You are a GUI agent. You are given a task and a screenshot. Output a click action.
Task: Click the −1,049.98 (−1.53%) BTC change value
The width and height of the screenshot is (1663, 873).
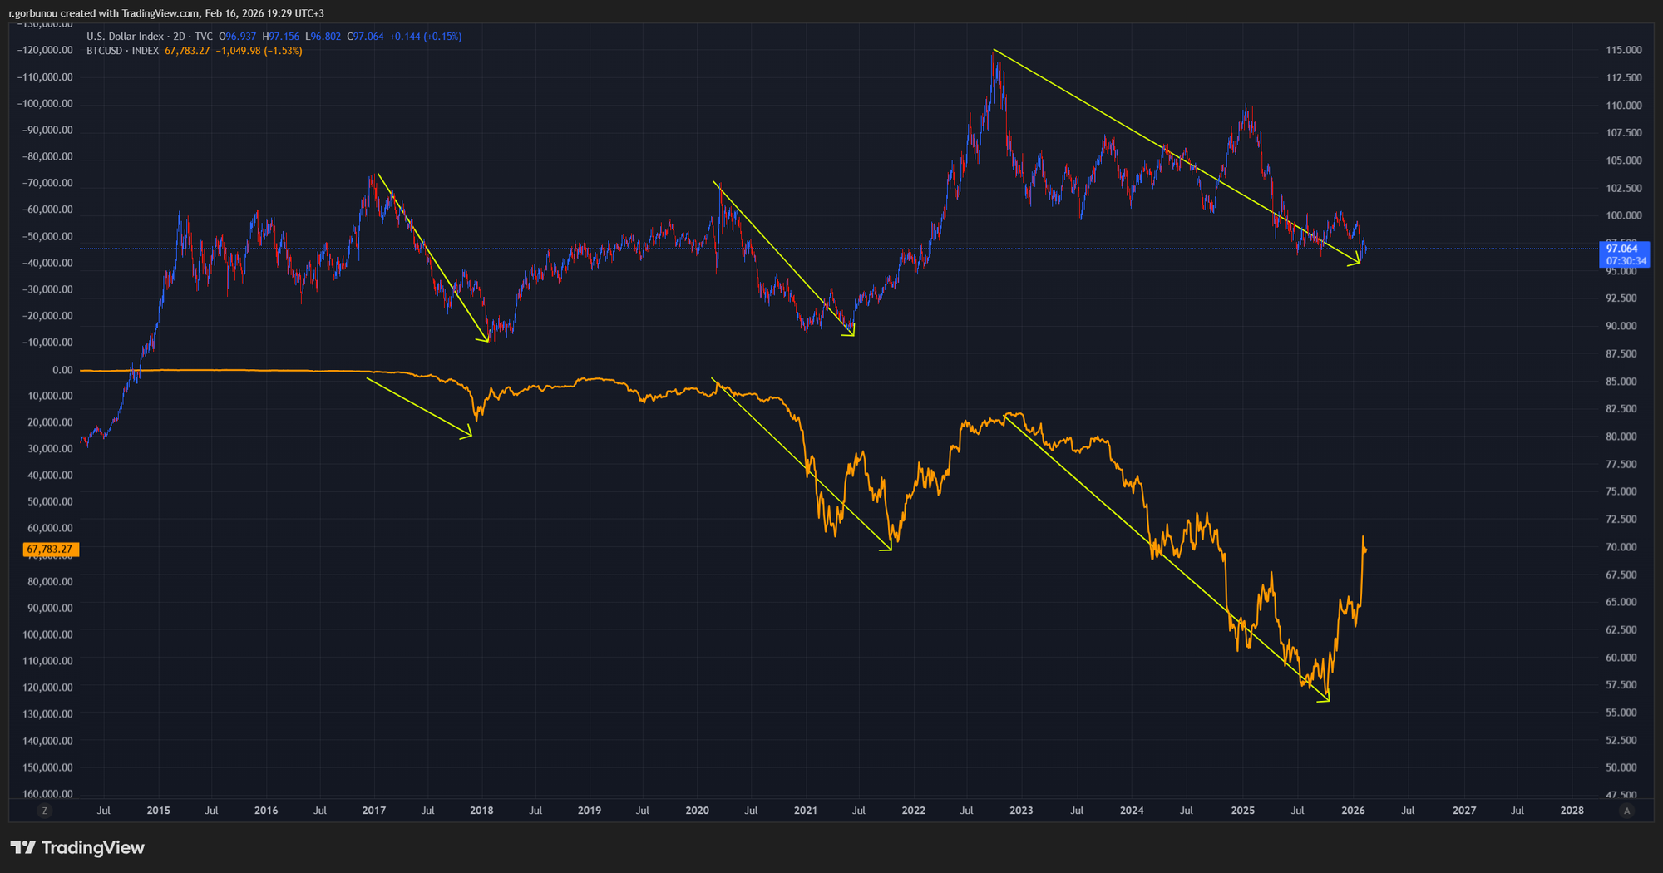259,51
